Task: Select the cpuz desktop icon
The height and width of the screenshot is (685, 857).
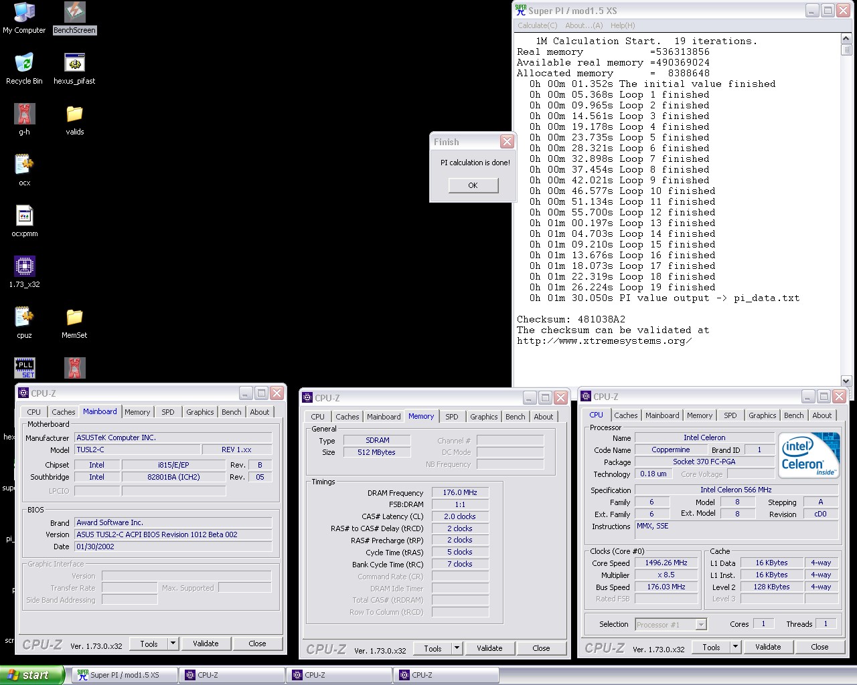Action: coord(24,323)
